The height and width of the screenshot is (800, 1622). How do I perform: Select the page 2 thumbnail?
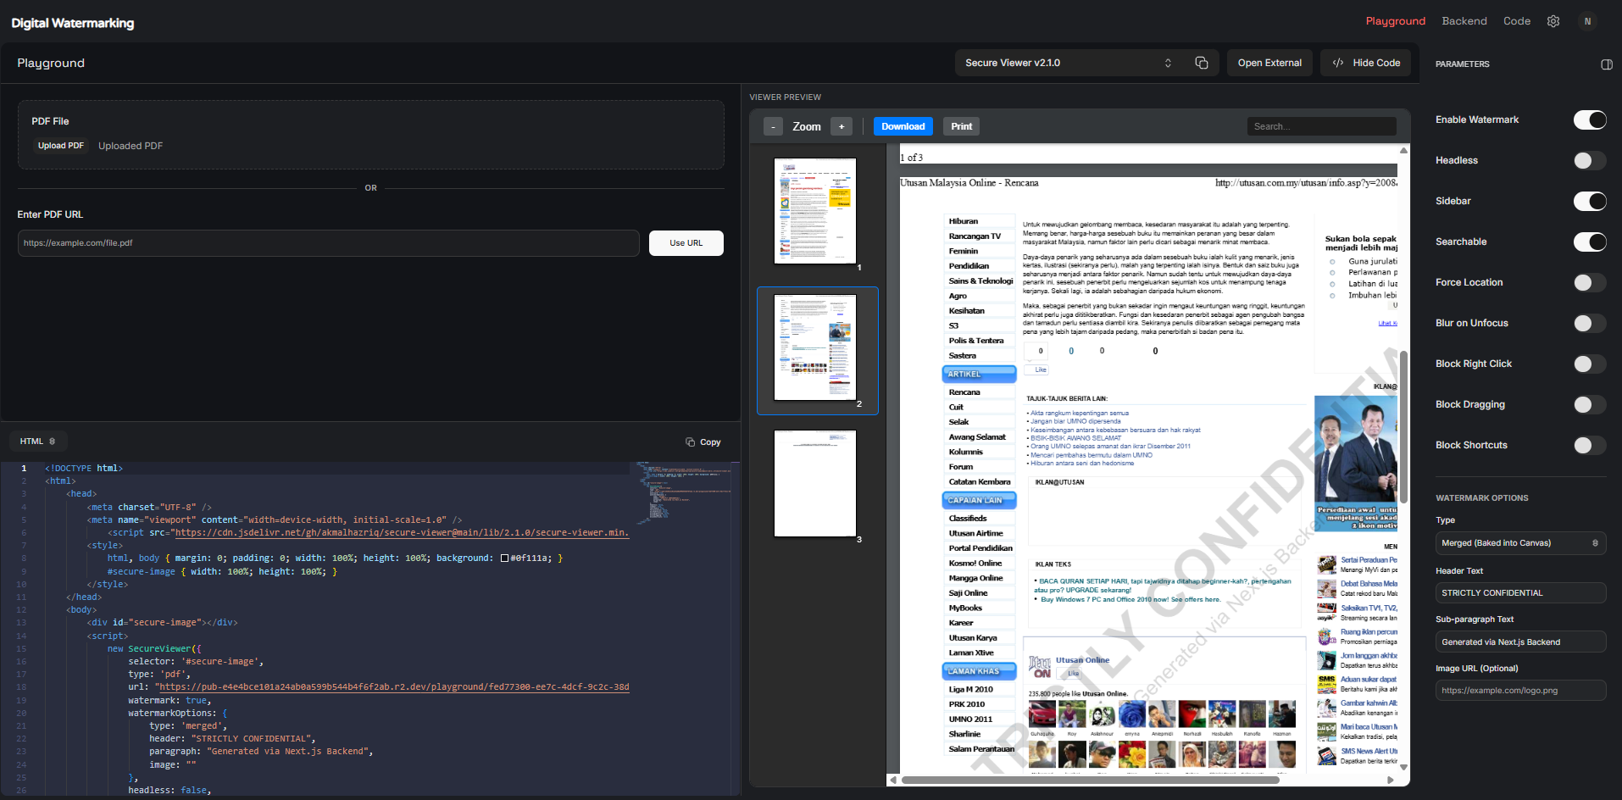point(815,347)
